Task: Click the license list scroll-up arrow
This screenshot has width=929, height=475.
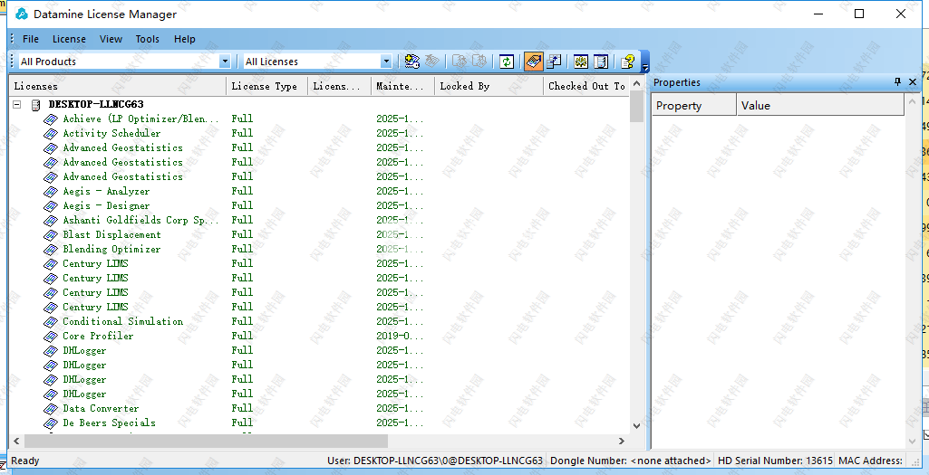Action: coord(637,83)
